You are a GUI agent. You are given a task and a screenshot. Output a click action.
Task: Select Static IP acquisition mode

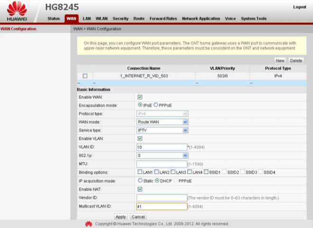140,180
